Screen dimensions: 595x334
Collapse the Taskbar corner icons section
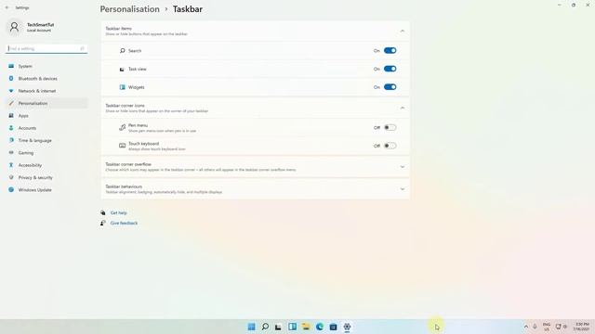[403, 109]
